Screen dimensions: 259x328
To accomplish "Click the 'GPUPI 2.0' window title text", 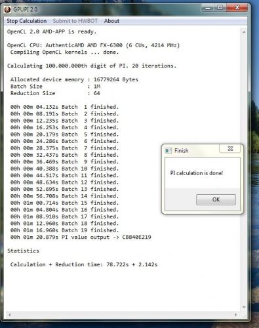I will click(26, 9).
